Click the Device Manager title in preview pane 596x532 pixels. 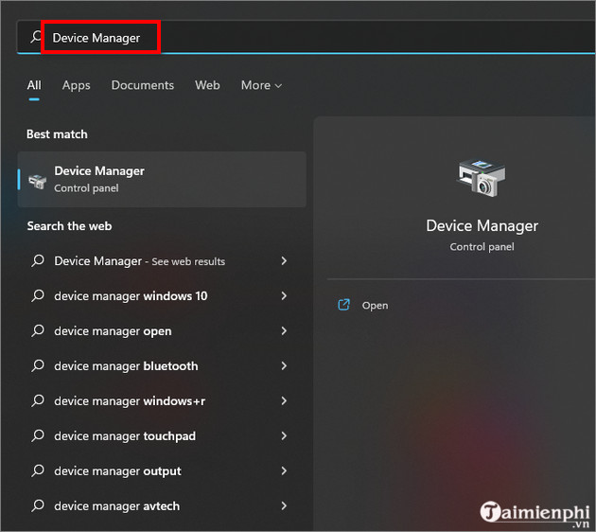click(482, 226)
